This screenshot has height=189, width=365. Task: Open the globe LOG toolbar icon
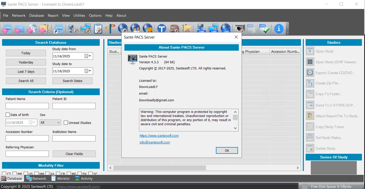pos(226,28)
